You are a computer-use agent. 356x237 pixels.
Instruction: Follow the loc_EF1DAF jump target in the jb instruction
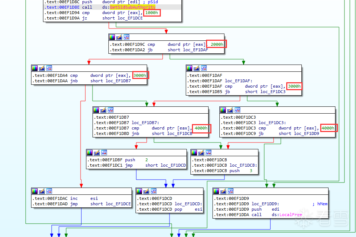(x=196, y=50)
